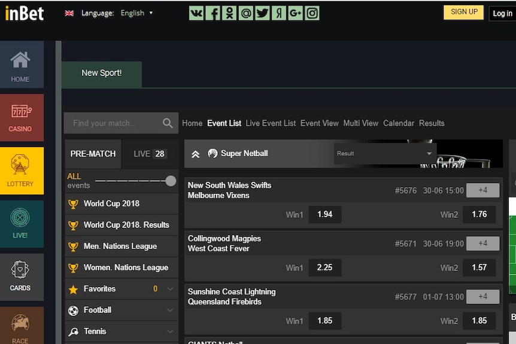Bet Win1 2.25 on Collingwood Magpies
516x344 pixels.
(x=325, y=267)
